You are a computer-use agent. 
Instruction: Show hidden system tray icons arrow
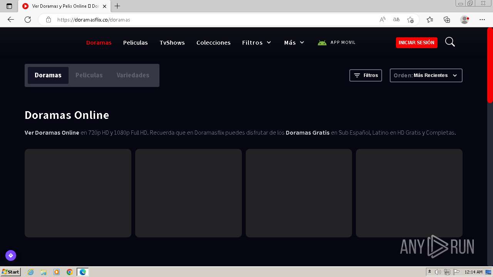430,272
